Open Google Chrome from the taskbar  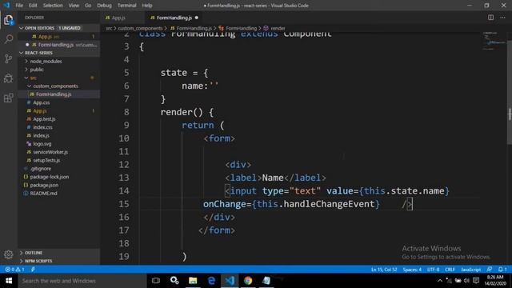coord(248,281)
